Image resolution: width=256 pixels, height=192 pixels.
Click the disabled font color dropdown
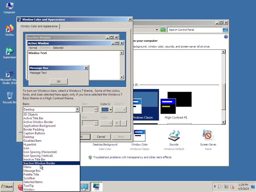tap(106, 123)
